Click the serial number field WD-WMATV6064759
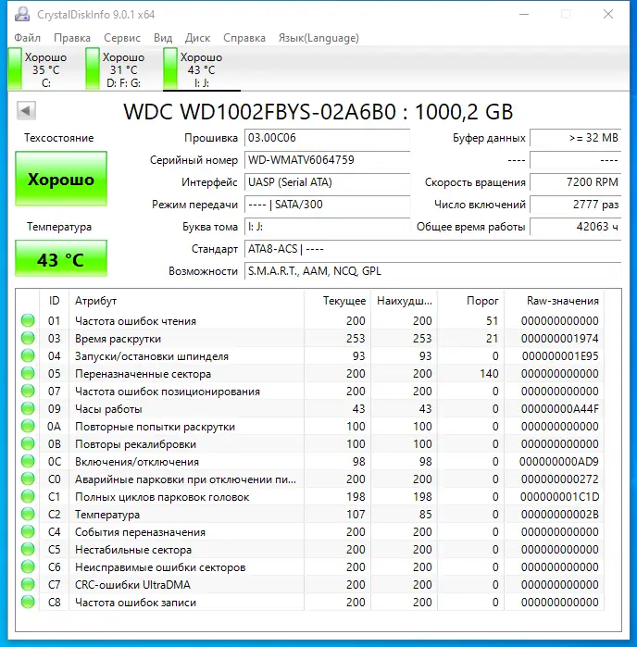Viewport: 637px width, 647px height. pos(327,160)
